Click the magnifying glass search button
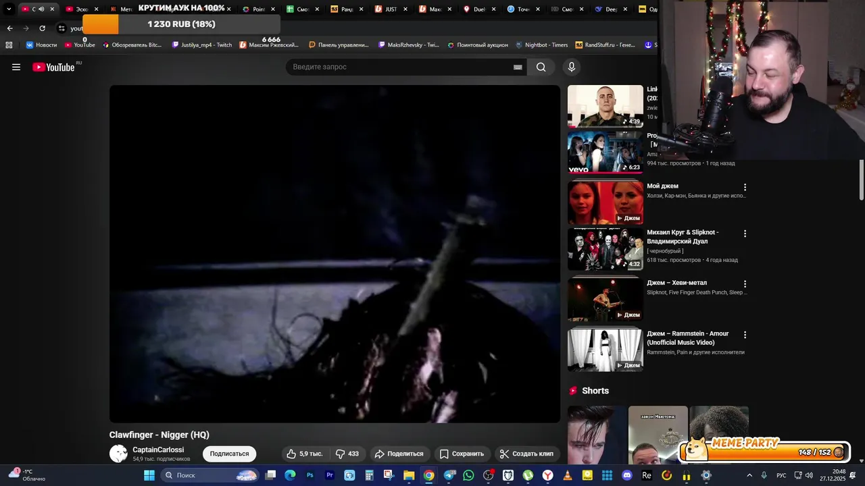The image size is (865, 486). 541,67
